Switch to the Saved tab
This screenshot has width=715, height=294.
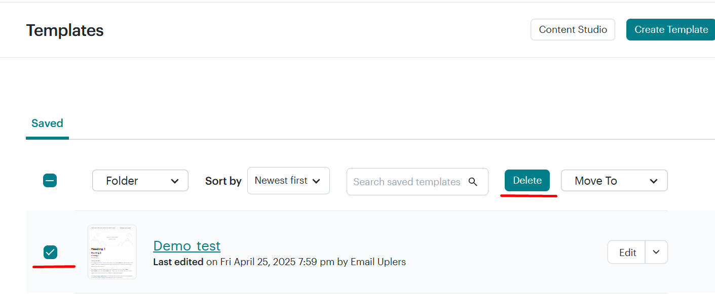click(x=47, y=123)
